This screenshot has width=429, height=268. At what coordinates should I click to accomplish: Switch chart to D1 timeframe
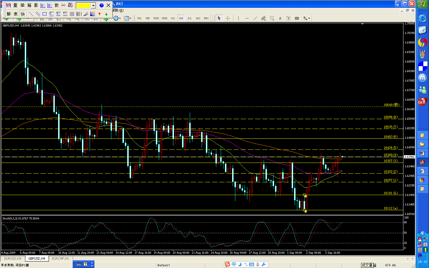(189, 18)
